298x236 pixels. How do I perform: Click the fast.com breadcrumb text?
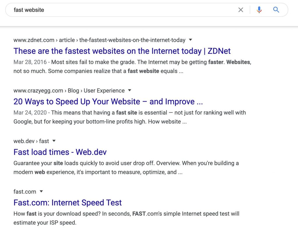pyautogui.click(x=25, y=192)
